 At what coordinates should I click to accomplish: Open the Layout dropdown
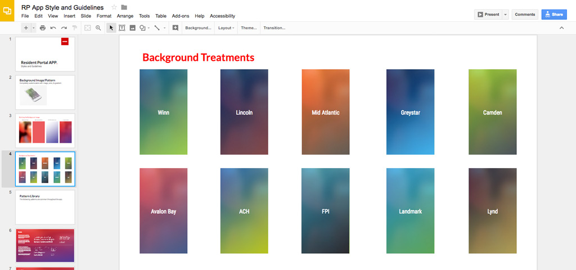(x=226, y=28)
